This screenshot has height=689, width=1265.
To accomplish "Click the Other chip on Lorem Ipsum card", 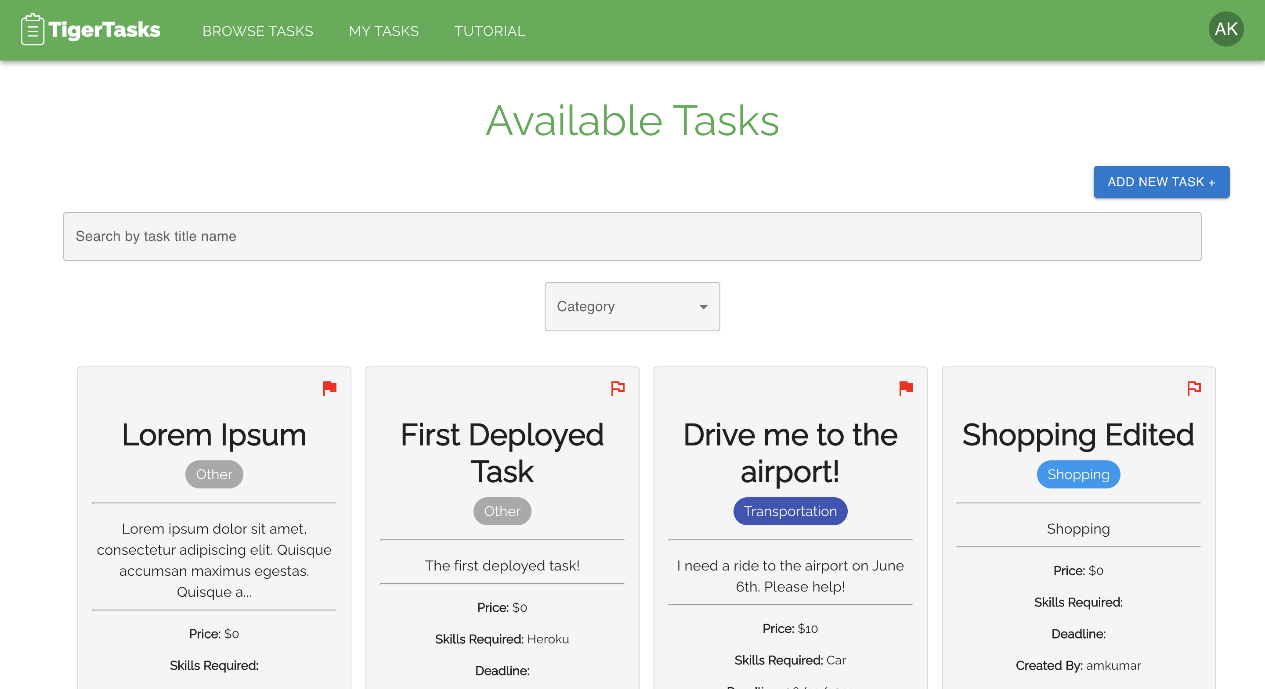I will pos(213,474).
